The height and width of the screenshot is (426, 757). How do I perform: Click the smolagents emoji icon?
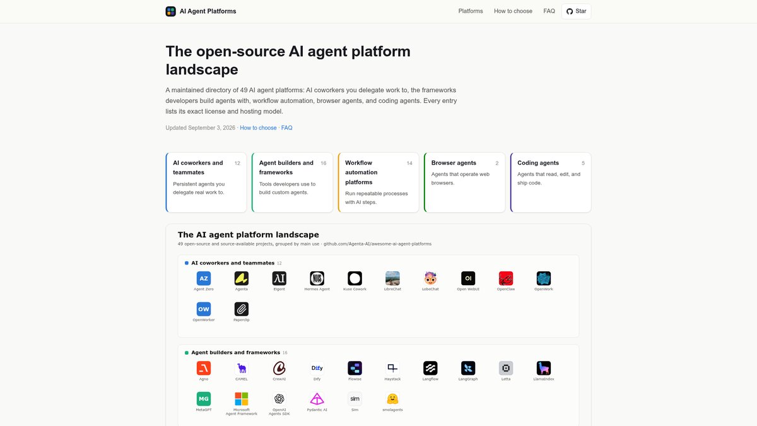point(393,399)
